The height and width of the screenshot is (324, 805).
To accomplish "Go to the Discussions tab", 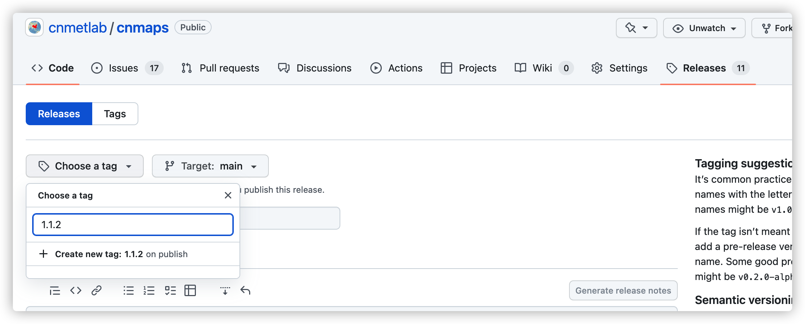I will pos(315,68).
